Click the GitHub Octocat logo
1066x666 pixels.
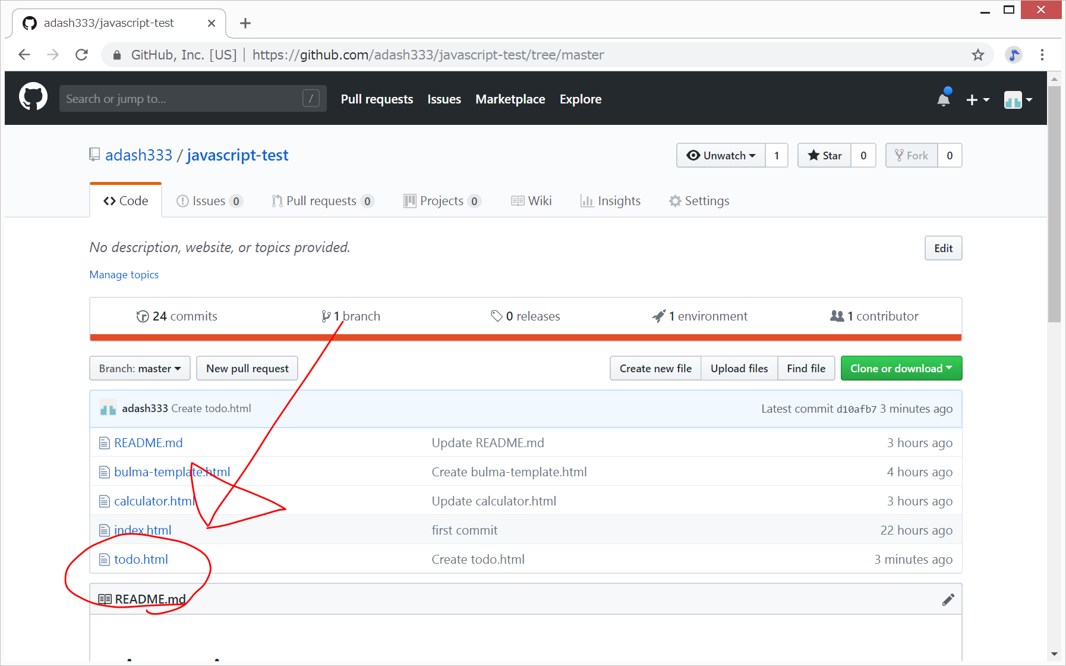click(x=33, y=98)
